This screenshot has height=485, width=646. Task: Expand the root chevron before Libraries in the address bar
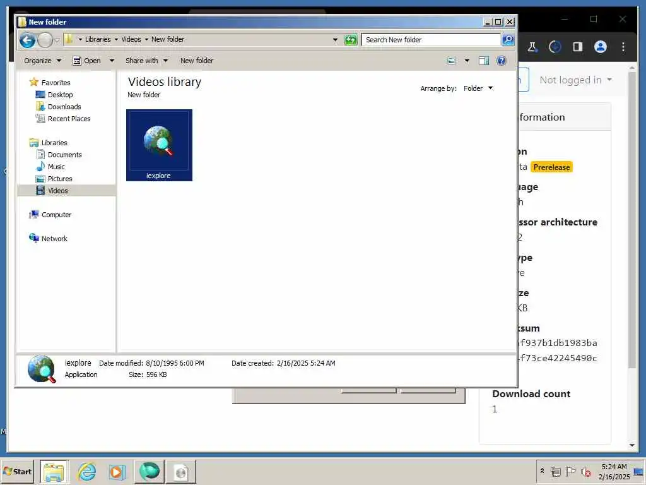pyautogui.click(x=80, y=40)
